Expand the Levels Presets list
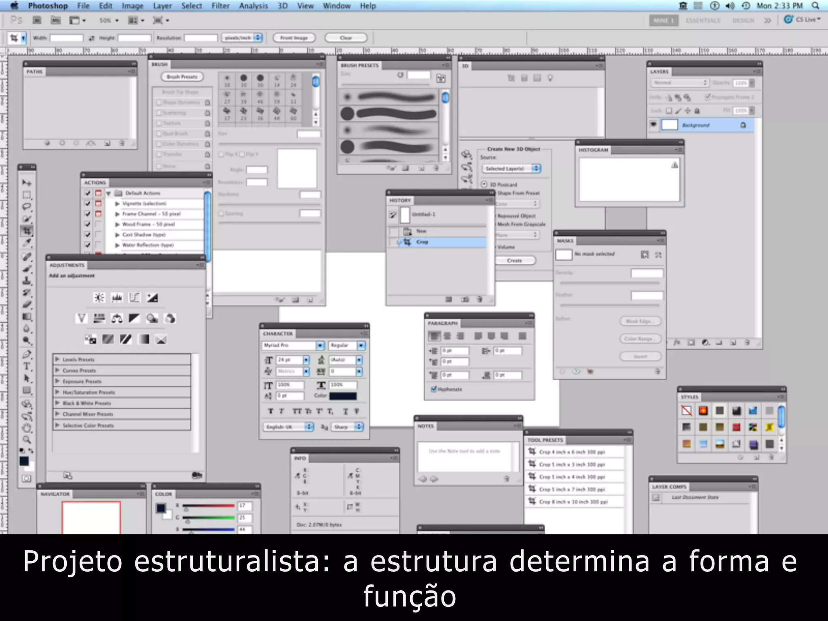 57,359
